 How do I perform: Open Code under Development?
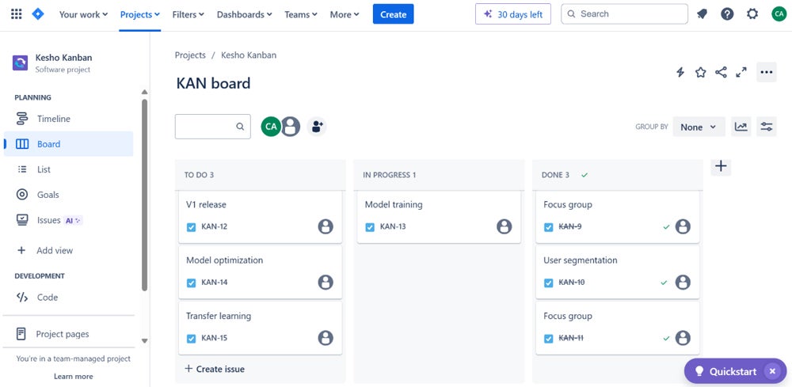[x=68, y=298]
